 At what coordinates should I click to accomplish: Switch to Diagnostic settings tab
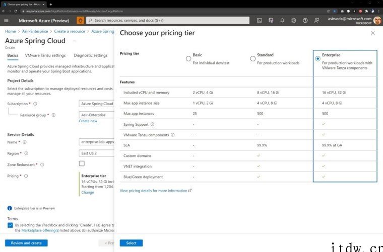pos(91,55)
